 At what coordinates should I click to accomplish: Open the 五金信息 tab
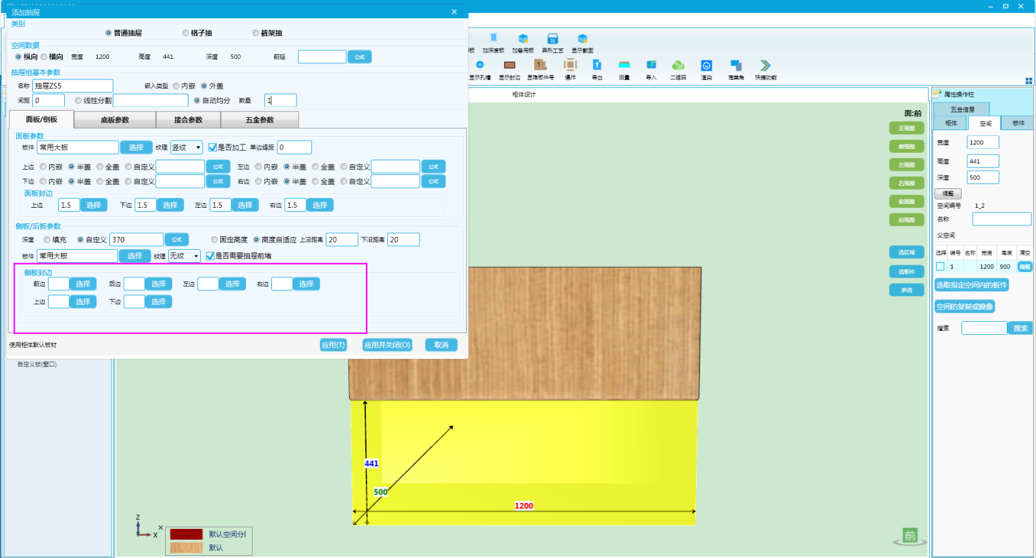pos(962,109)
